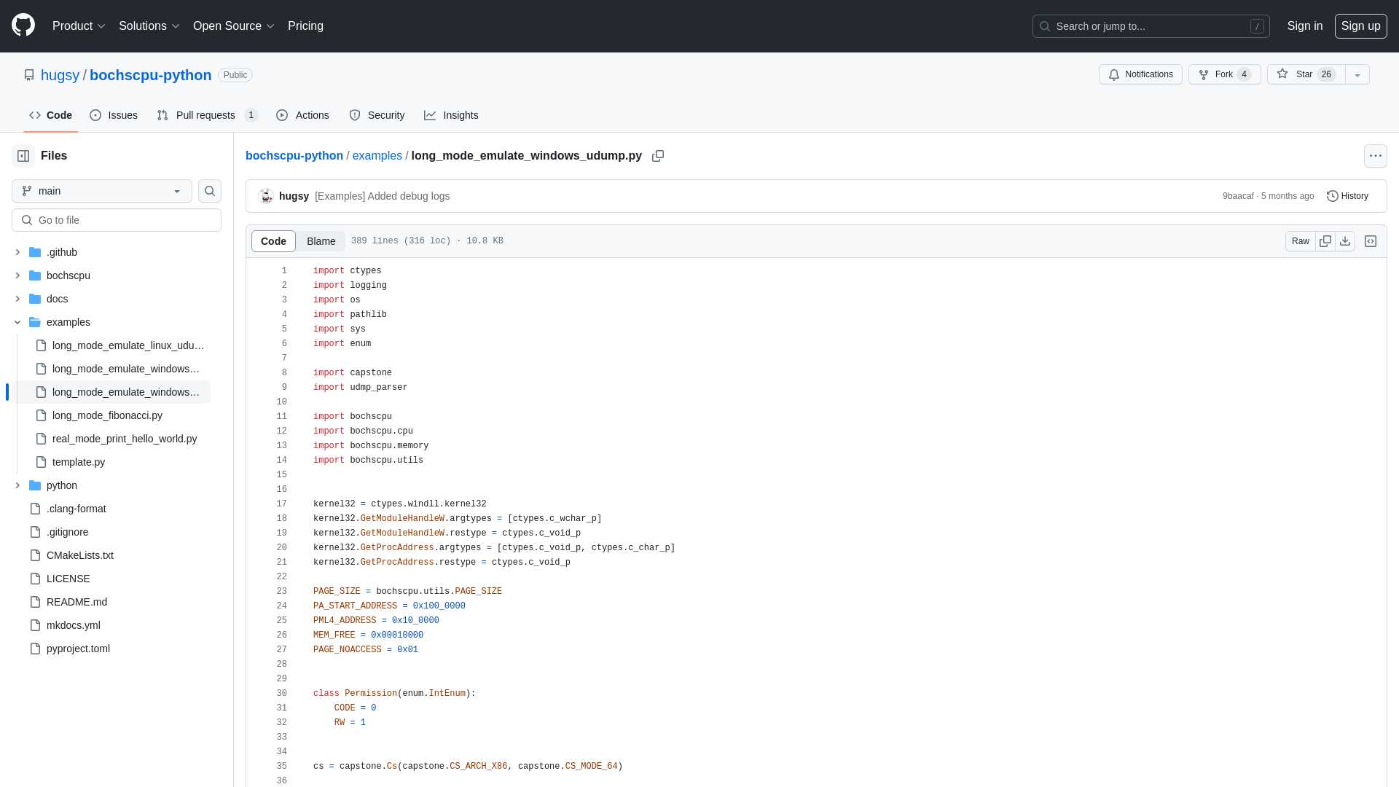Open the Solutions dropdown menu
The image size is (1399, 787).
(149, 26)
